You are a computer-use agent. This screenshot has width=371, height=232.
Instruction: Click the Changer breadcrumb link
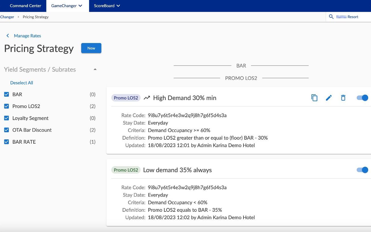7,17
